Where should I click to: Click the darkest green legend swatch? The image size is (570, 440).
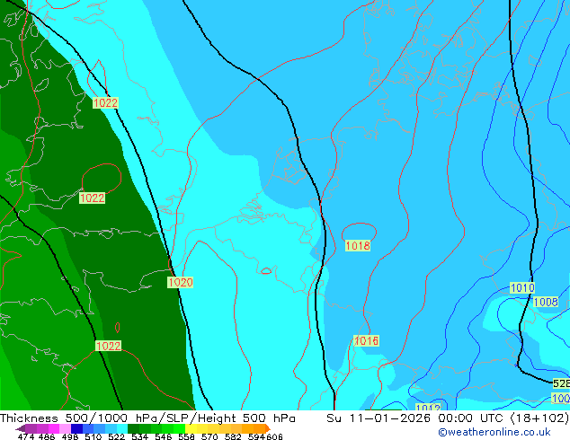(x=133, y=428)
